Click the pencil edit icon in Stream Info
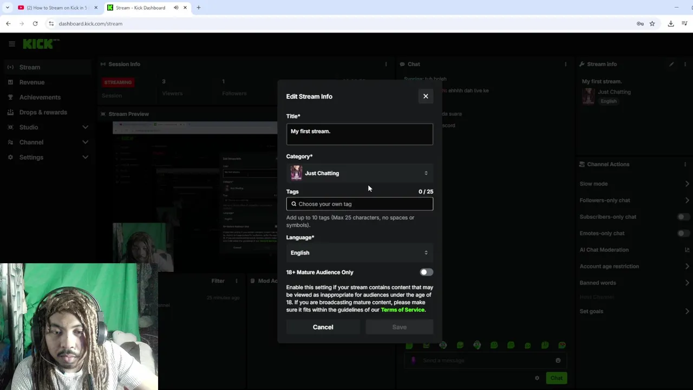This screenshot has width=693, height=390. click(671, 64)
